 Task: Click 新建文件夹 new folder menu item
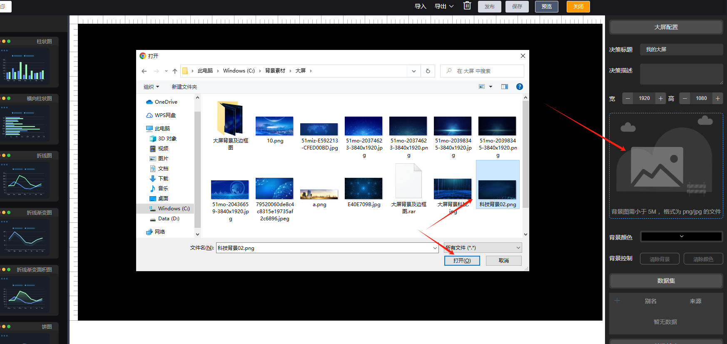pos(184,87)
